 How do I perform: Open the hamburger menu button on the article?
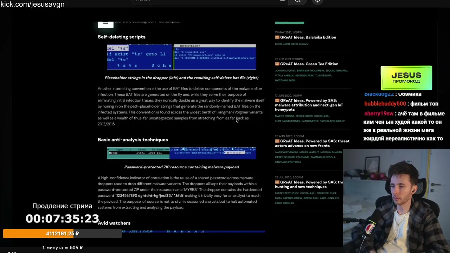coord(105,24)
